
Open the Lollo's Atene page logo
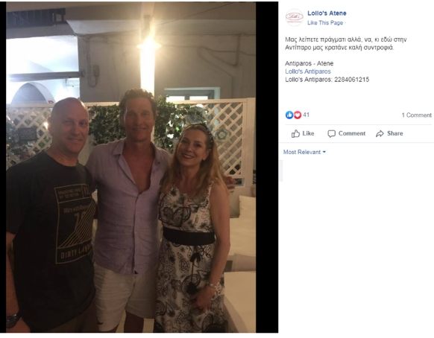click(295, 17)
